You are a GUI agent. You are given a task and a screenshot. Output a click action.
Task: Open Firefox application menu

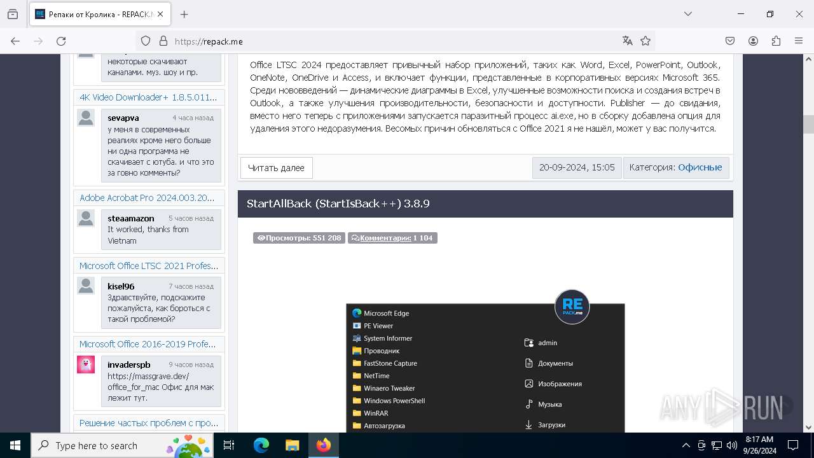click(799, 41)
